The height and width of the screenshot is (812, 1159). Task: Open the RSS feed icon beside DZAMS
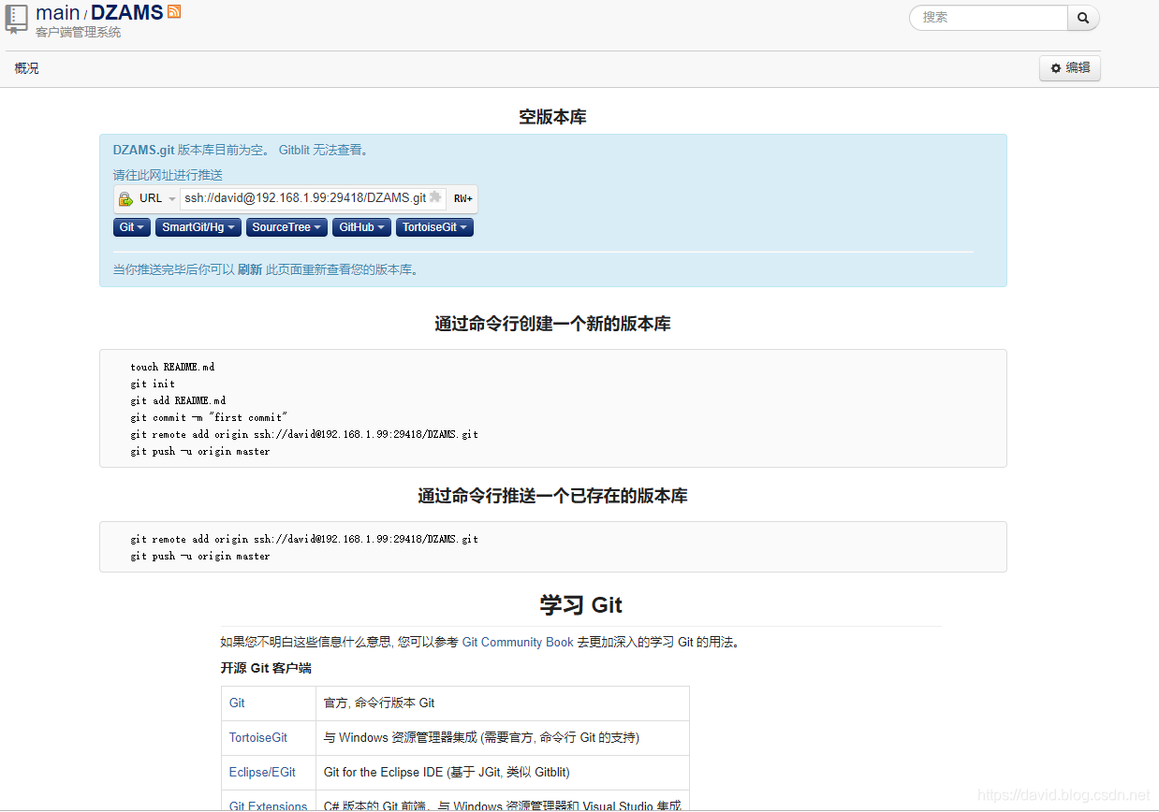174,11
